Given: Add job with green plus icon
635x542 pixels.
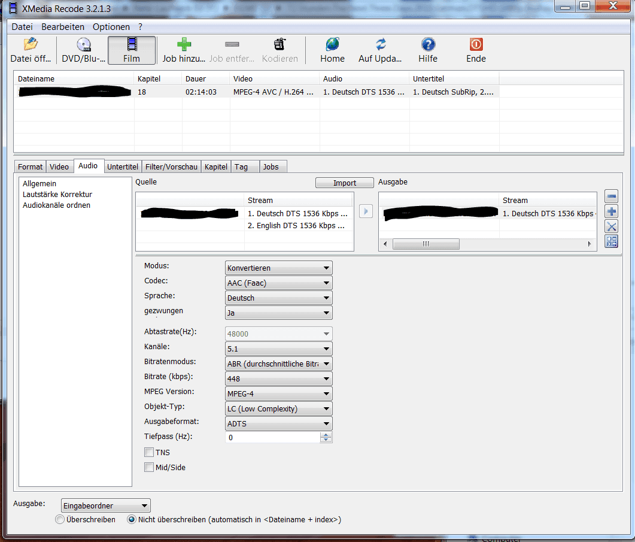Looking at the screenshot, I should [x=184, y=44].
